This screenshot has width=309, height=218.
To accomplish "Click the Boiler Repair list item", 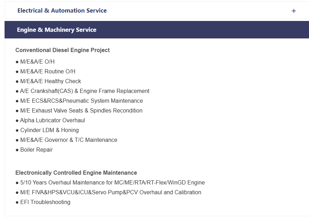I will 36,150.
